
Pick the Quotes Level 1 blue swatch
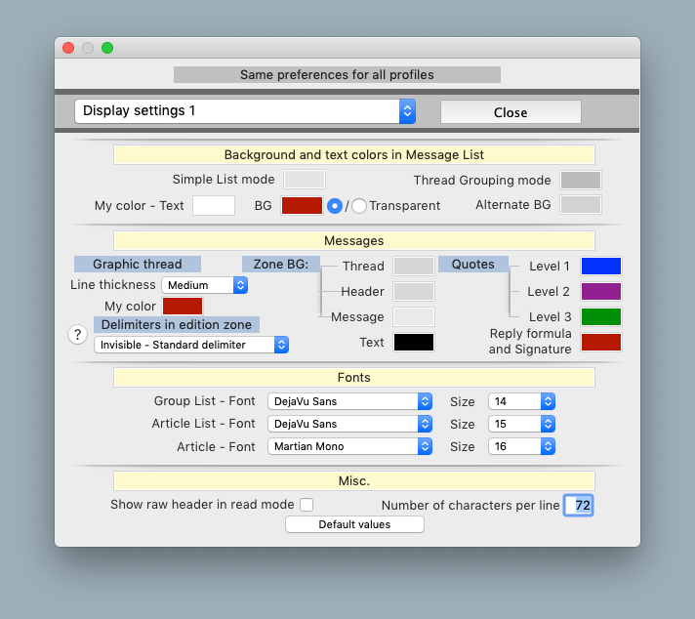[x=600, y=267]
